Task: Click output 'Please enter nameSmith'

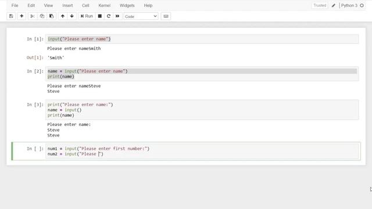Action: point(74,48)
